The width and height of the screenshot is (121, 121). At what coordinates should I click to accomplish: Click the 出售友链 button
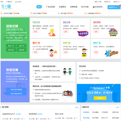[22, 50]
